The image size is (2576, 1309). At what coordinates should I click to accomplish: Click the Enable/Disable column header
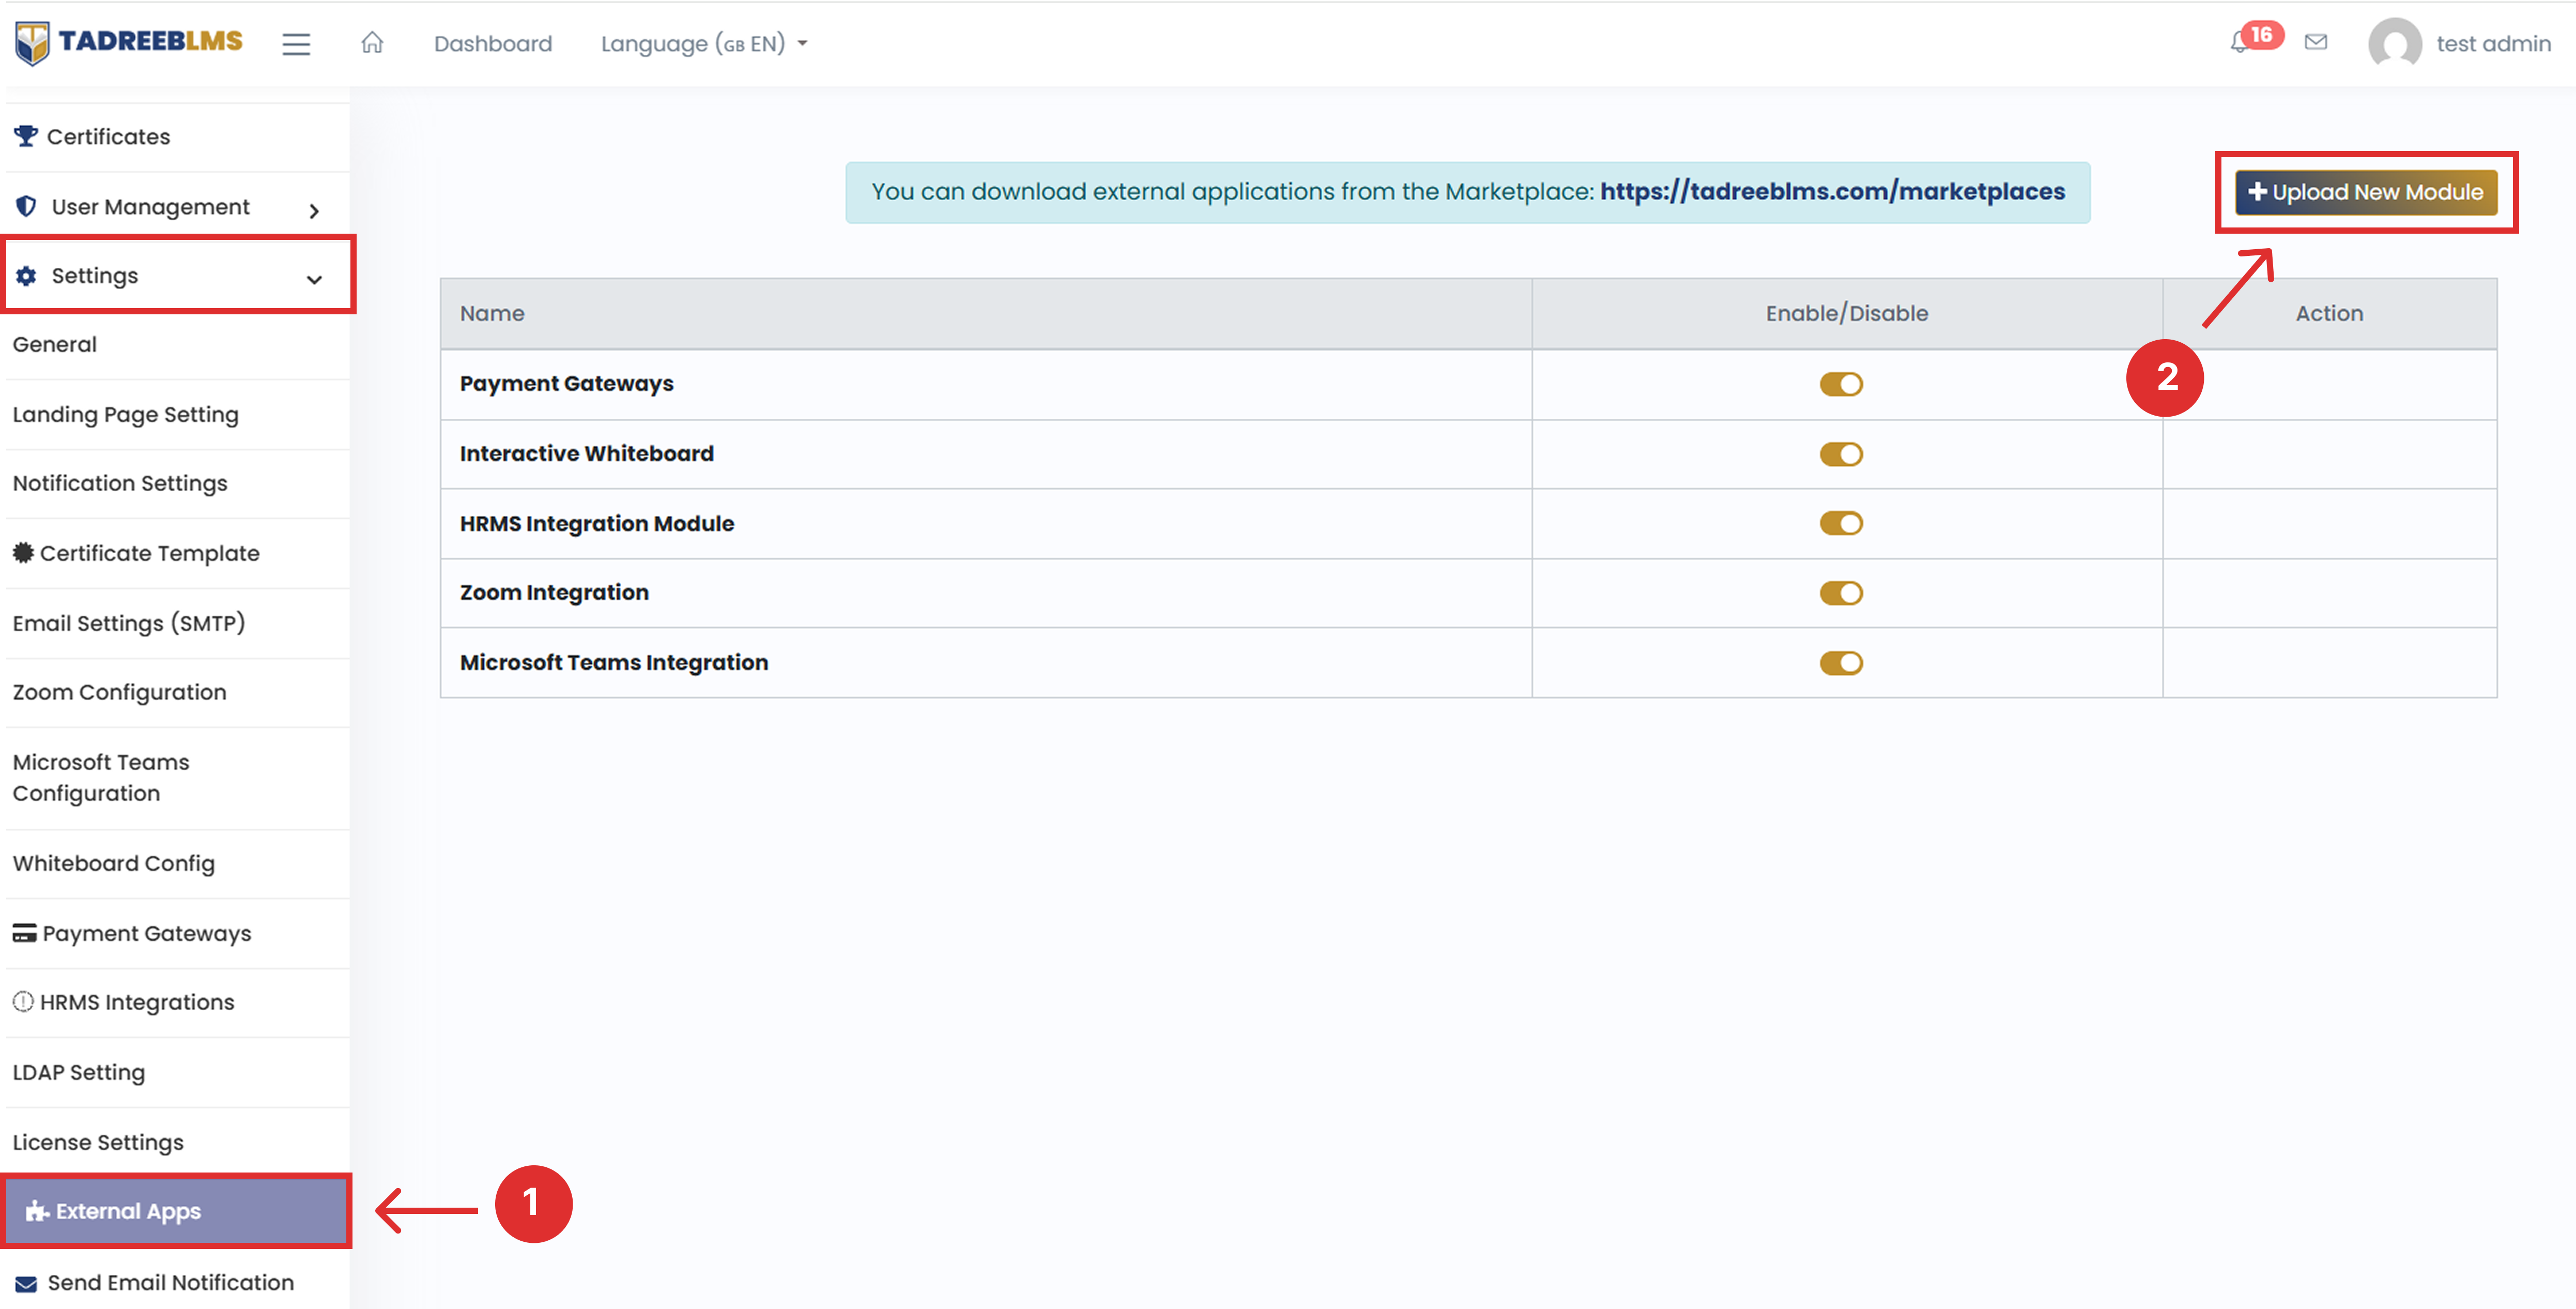(1847, 313)
